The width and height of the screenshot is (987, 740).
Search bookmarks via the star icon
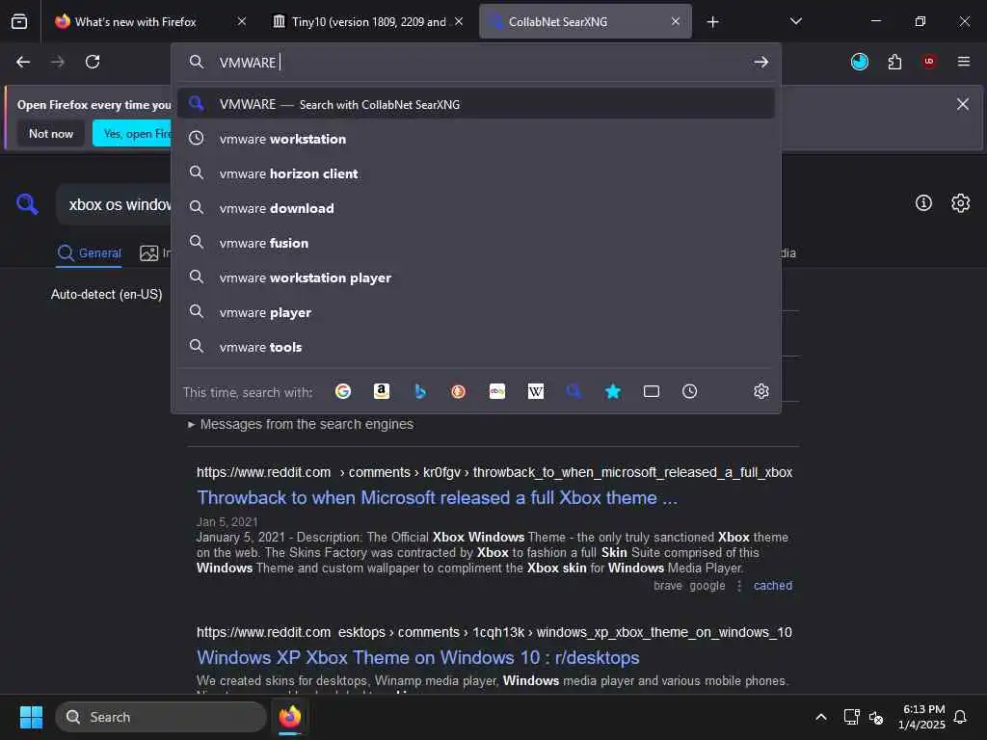613,391
